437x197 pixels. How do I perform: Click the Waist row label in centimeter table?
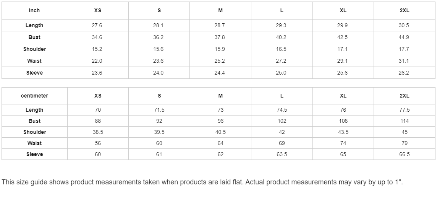coord(34,143)
